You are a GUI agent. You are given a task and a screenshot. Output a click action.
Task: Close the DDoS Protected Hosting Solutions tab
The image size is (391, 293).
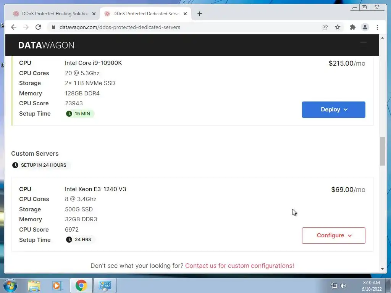tap(94, 14)
